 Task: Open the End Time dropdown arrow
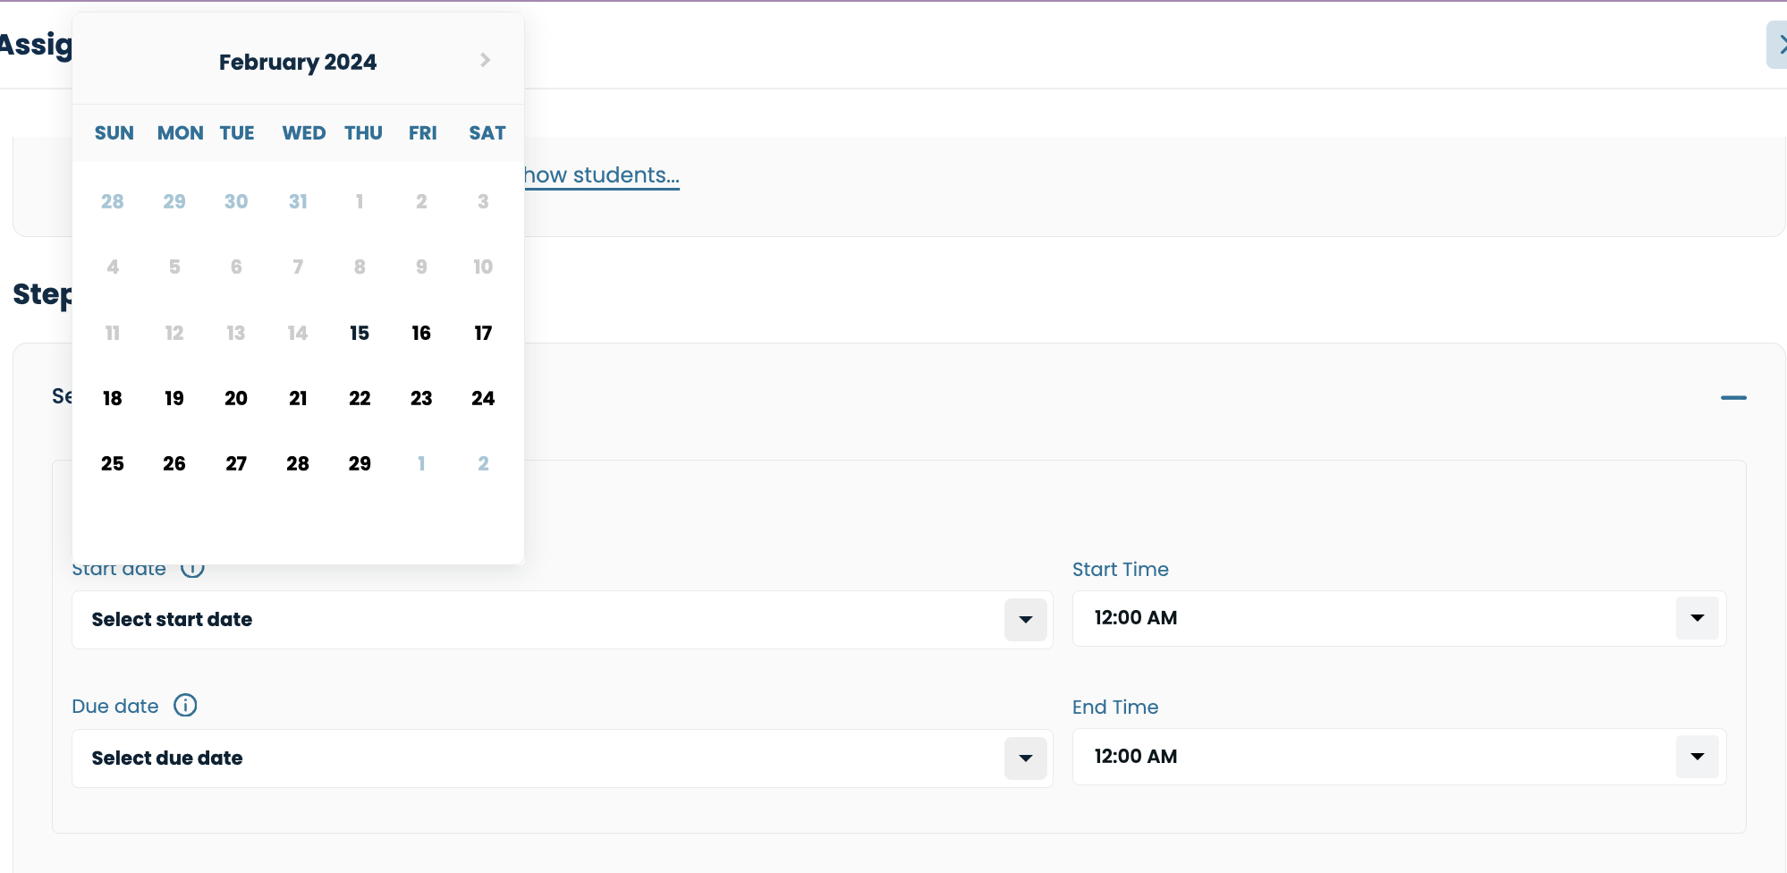point(1697,757)
